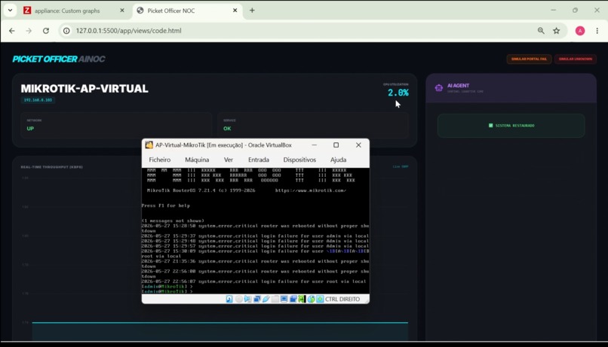Viewport: 608px width, 347px height.
Task: Click the browser forward arrow
Action: click(29, 31)
